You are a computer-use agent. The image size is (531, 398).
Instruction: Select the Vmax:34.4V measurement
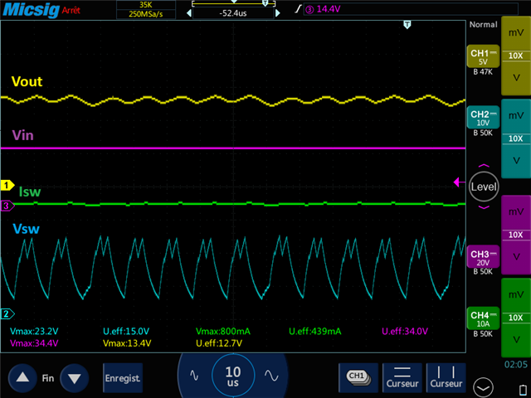coord(34,343)
